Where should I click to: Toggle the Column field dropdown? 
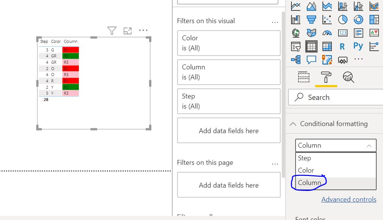click(336, 145)
